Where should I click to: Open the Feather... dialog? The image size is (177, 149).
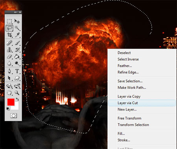125,66
